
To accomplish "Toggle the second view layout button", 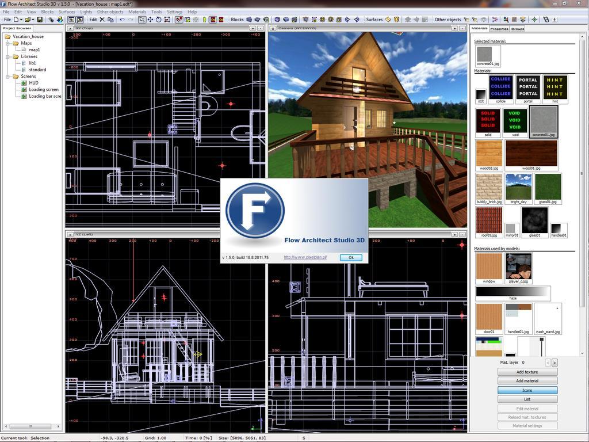I will pos(80,20).
